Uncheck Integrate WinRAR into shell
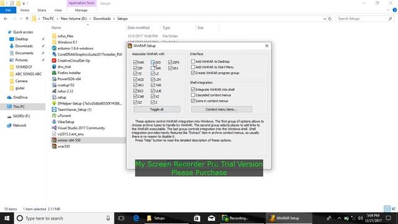The height and width of the screenshot is (224, 398). point(193,90)
